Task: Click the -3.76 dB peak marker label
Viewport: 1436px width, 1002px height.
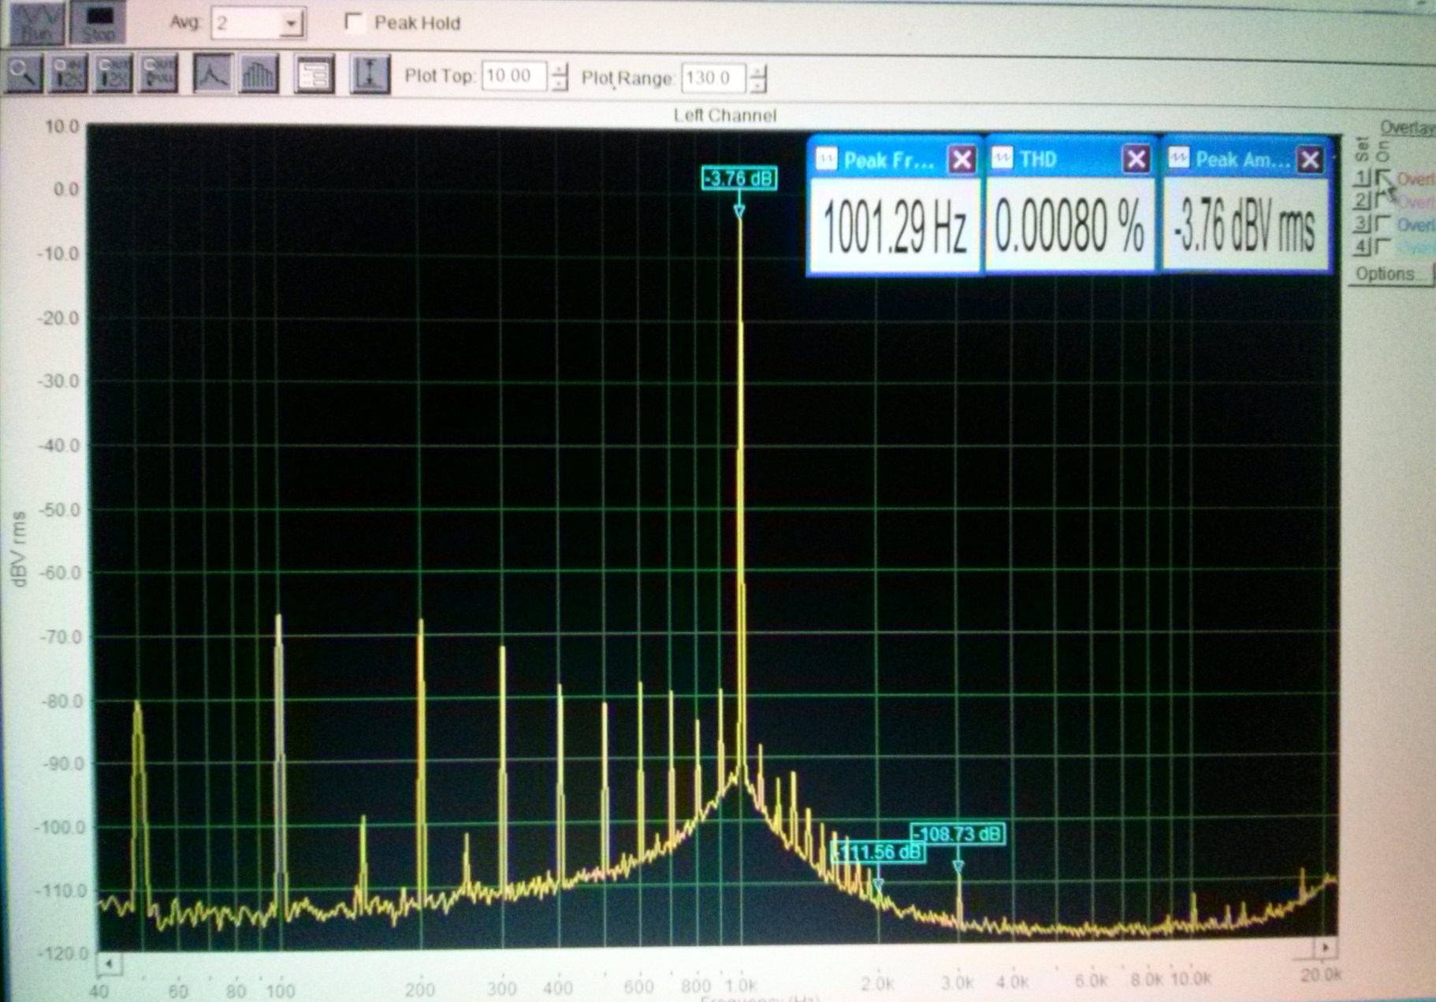Action: [739, 178]
